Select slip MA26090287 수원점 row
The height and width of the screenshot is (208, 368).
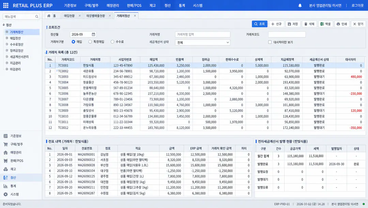(x=148, y=193)
